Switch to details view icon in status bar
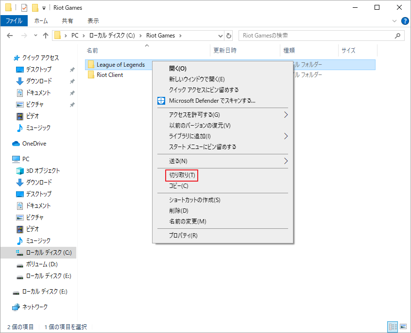The width and height of the screenshot is (411, 333). [x=393, y=327]
